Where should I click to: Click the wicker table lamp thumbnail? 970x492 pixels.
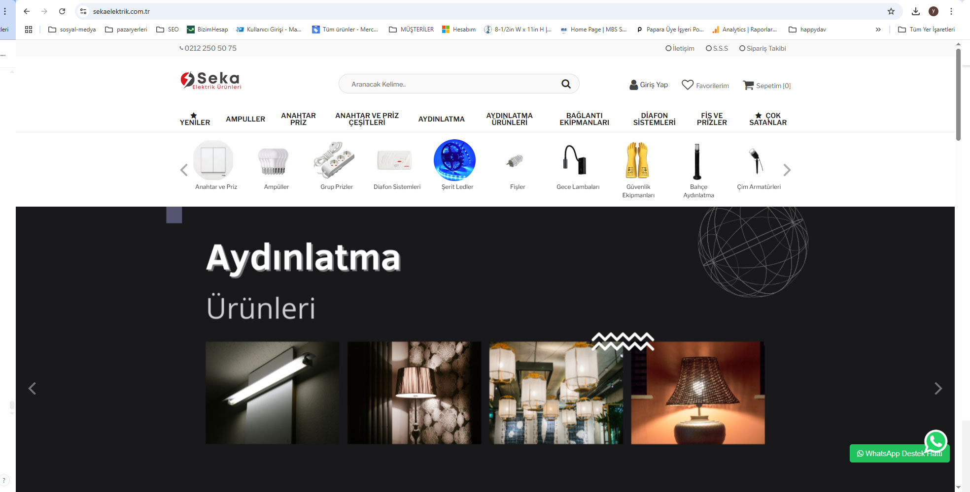tap(697, 393)
